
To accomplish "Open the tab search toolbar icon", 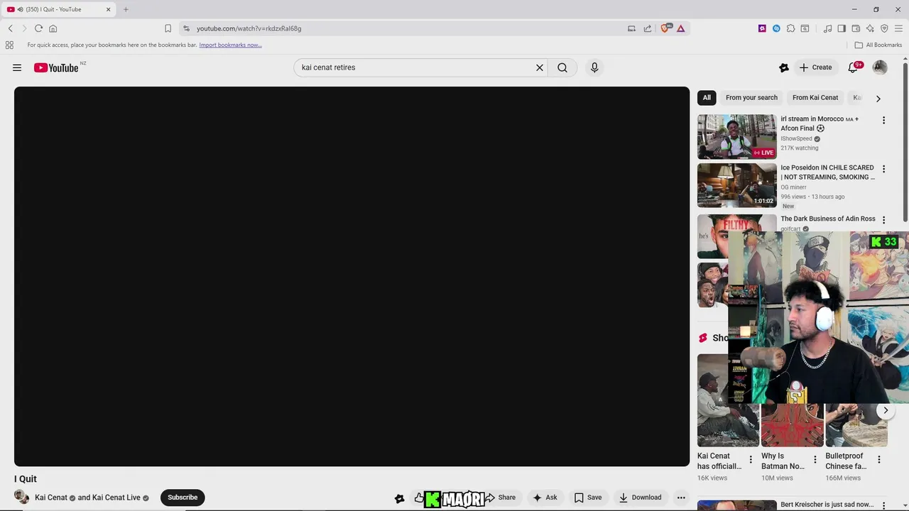I will 805,28.
